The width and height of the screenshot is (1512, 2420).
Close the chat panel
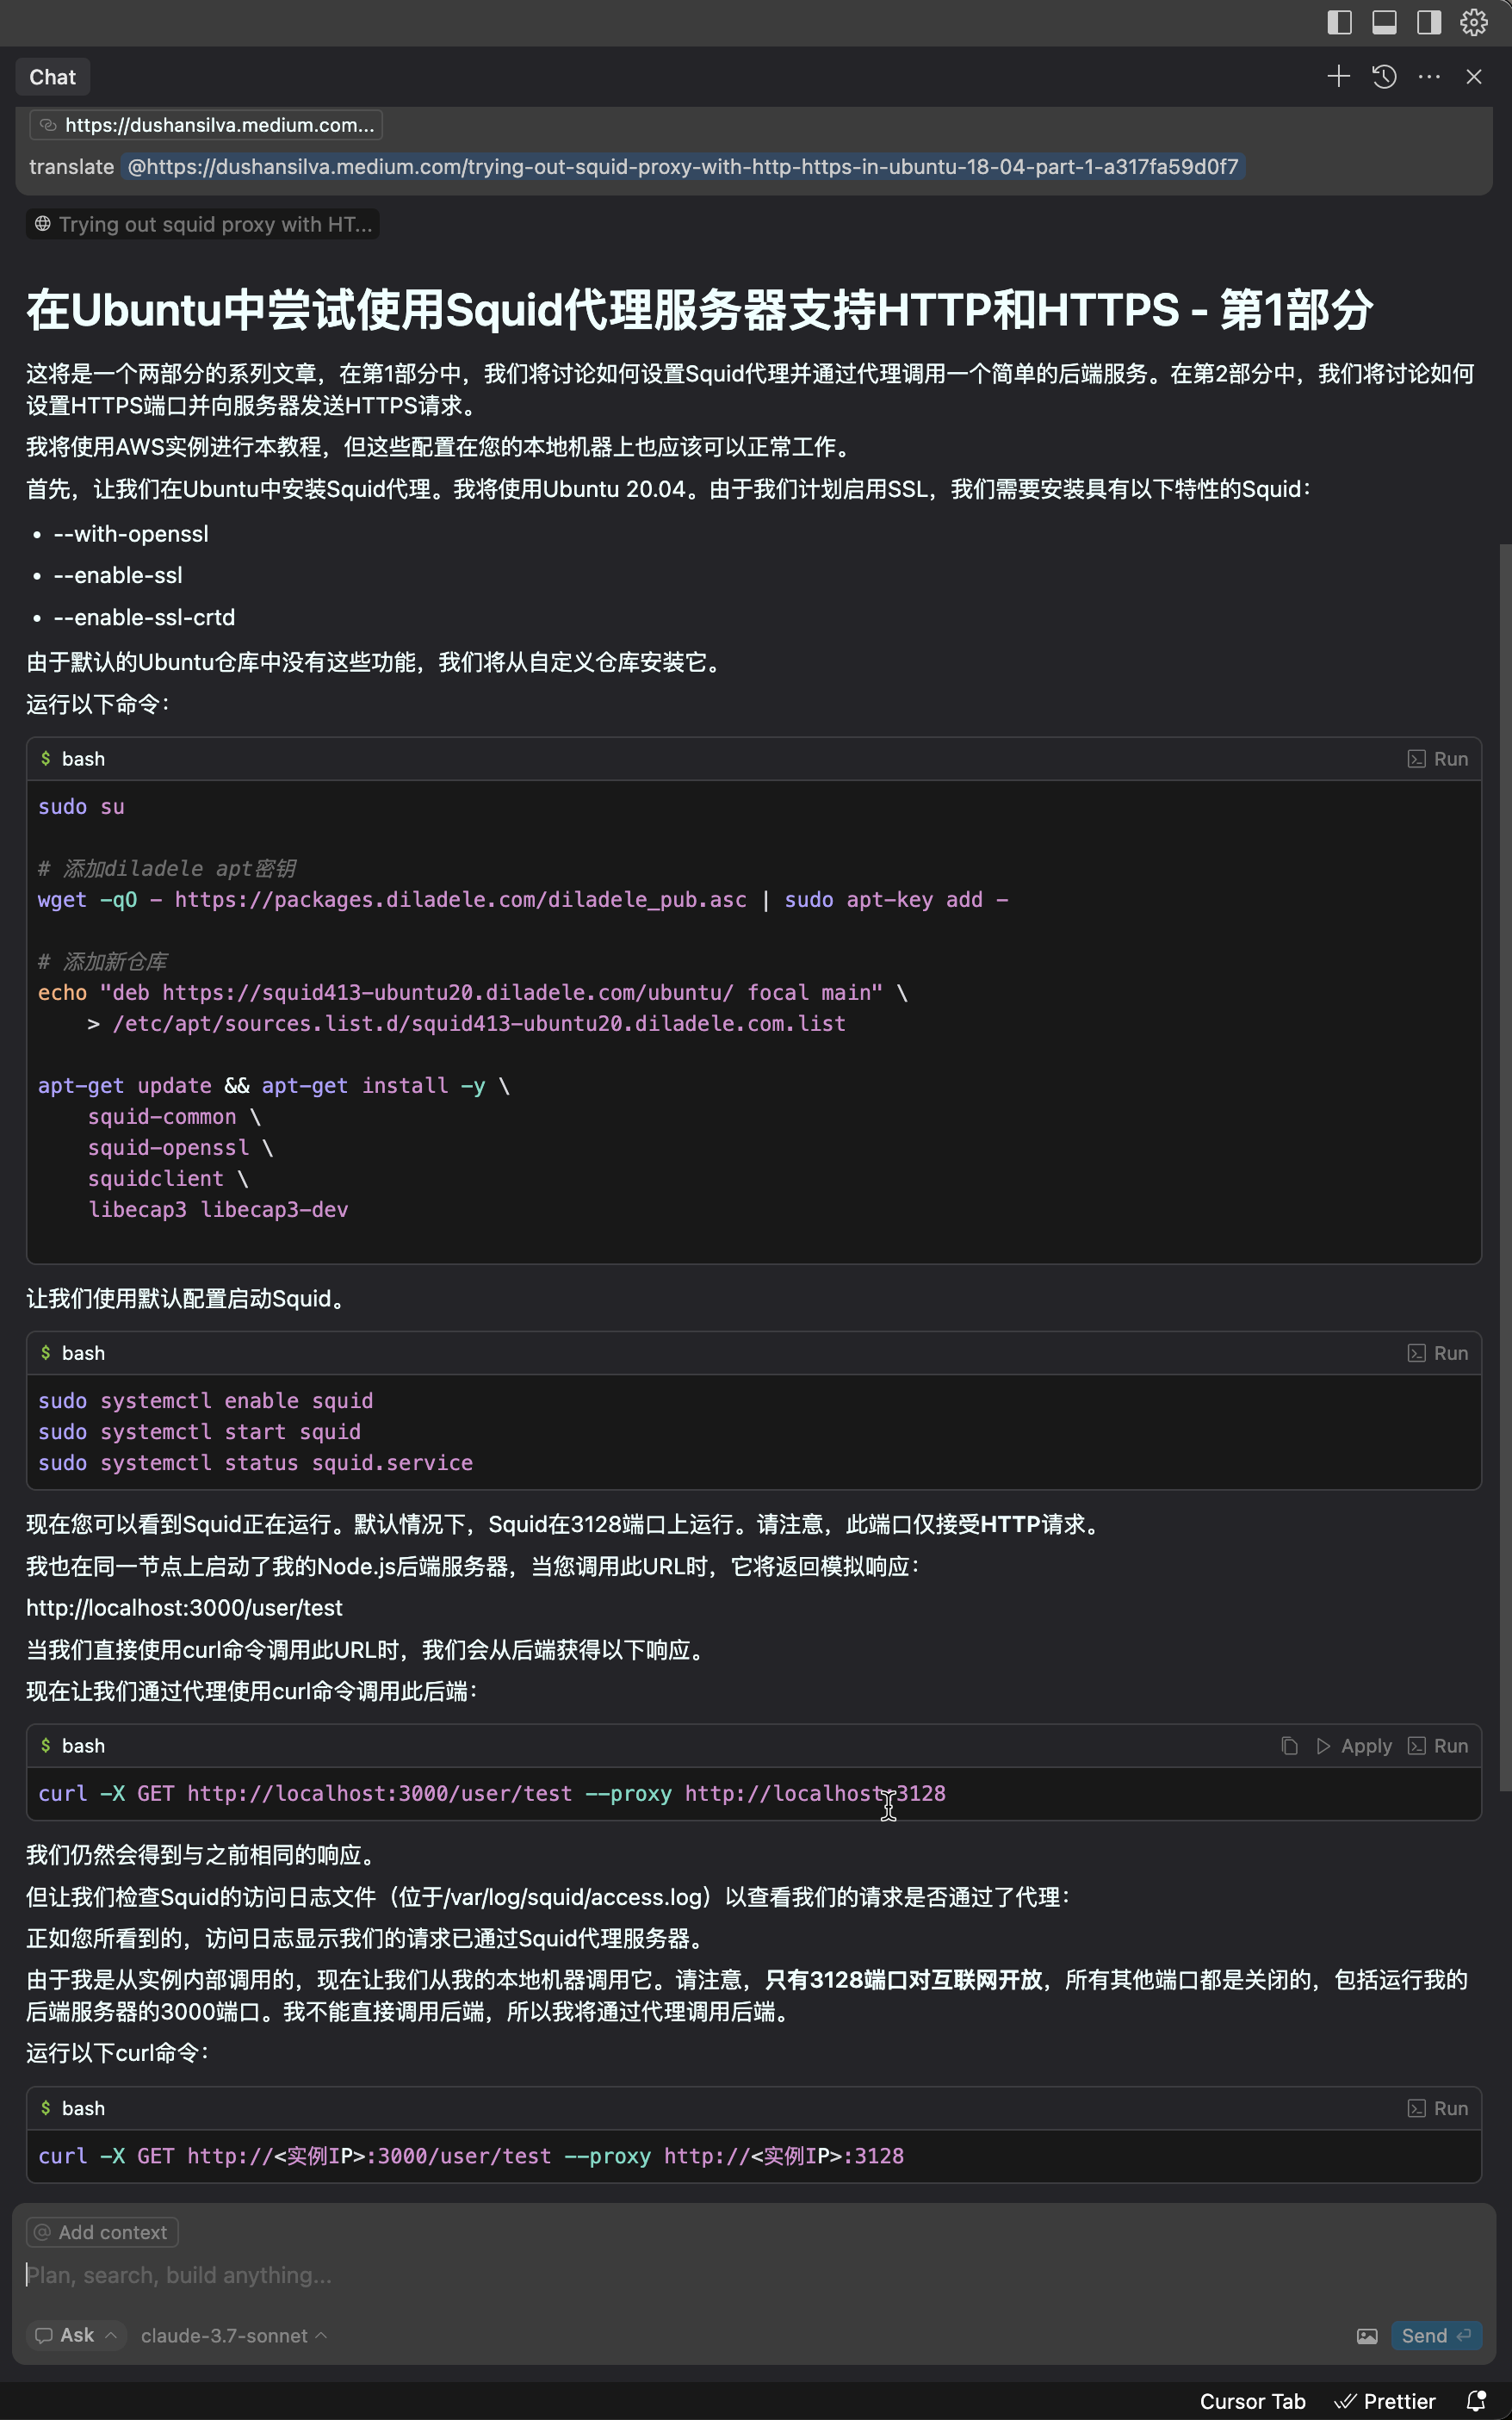tap(1474, 76)
